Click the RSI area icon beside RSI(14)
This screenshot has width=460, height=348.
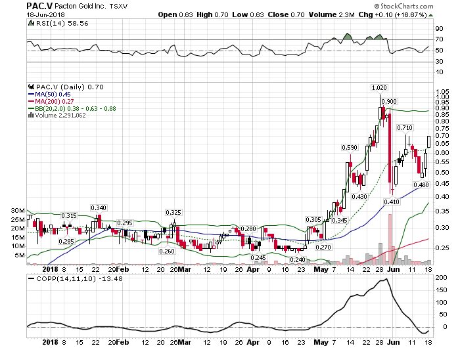31,23
